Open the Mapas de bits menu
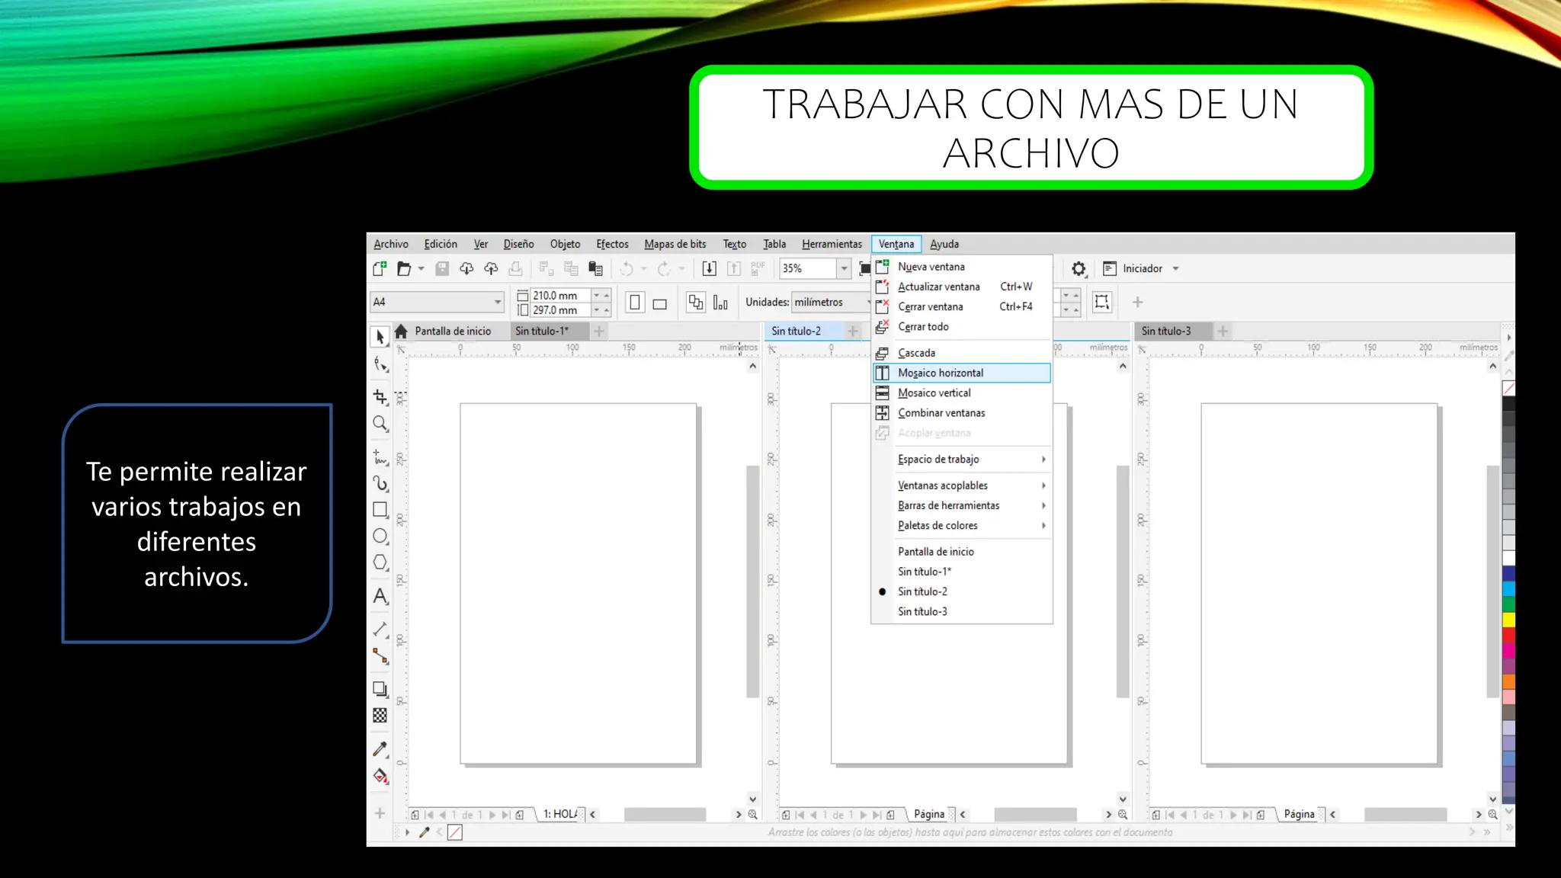 tap(675, 244)
